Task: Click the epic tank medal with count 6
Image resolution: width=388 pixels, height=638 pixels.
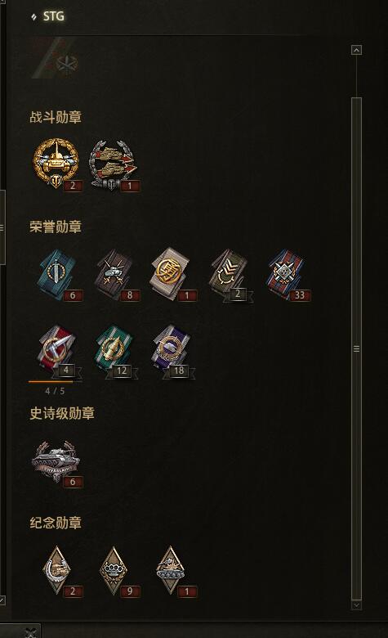Action: [57, 464]
